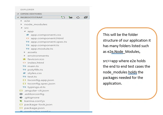The width and height of the screenshot is (163, 115).
Task: Click the braces icon beside package.json
Action: click(21, 108)
